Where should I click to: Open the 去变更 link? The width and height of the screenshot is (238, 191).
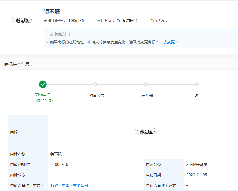pyautogui.click(x=170, y=42)
